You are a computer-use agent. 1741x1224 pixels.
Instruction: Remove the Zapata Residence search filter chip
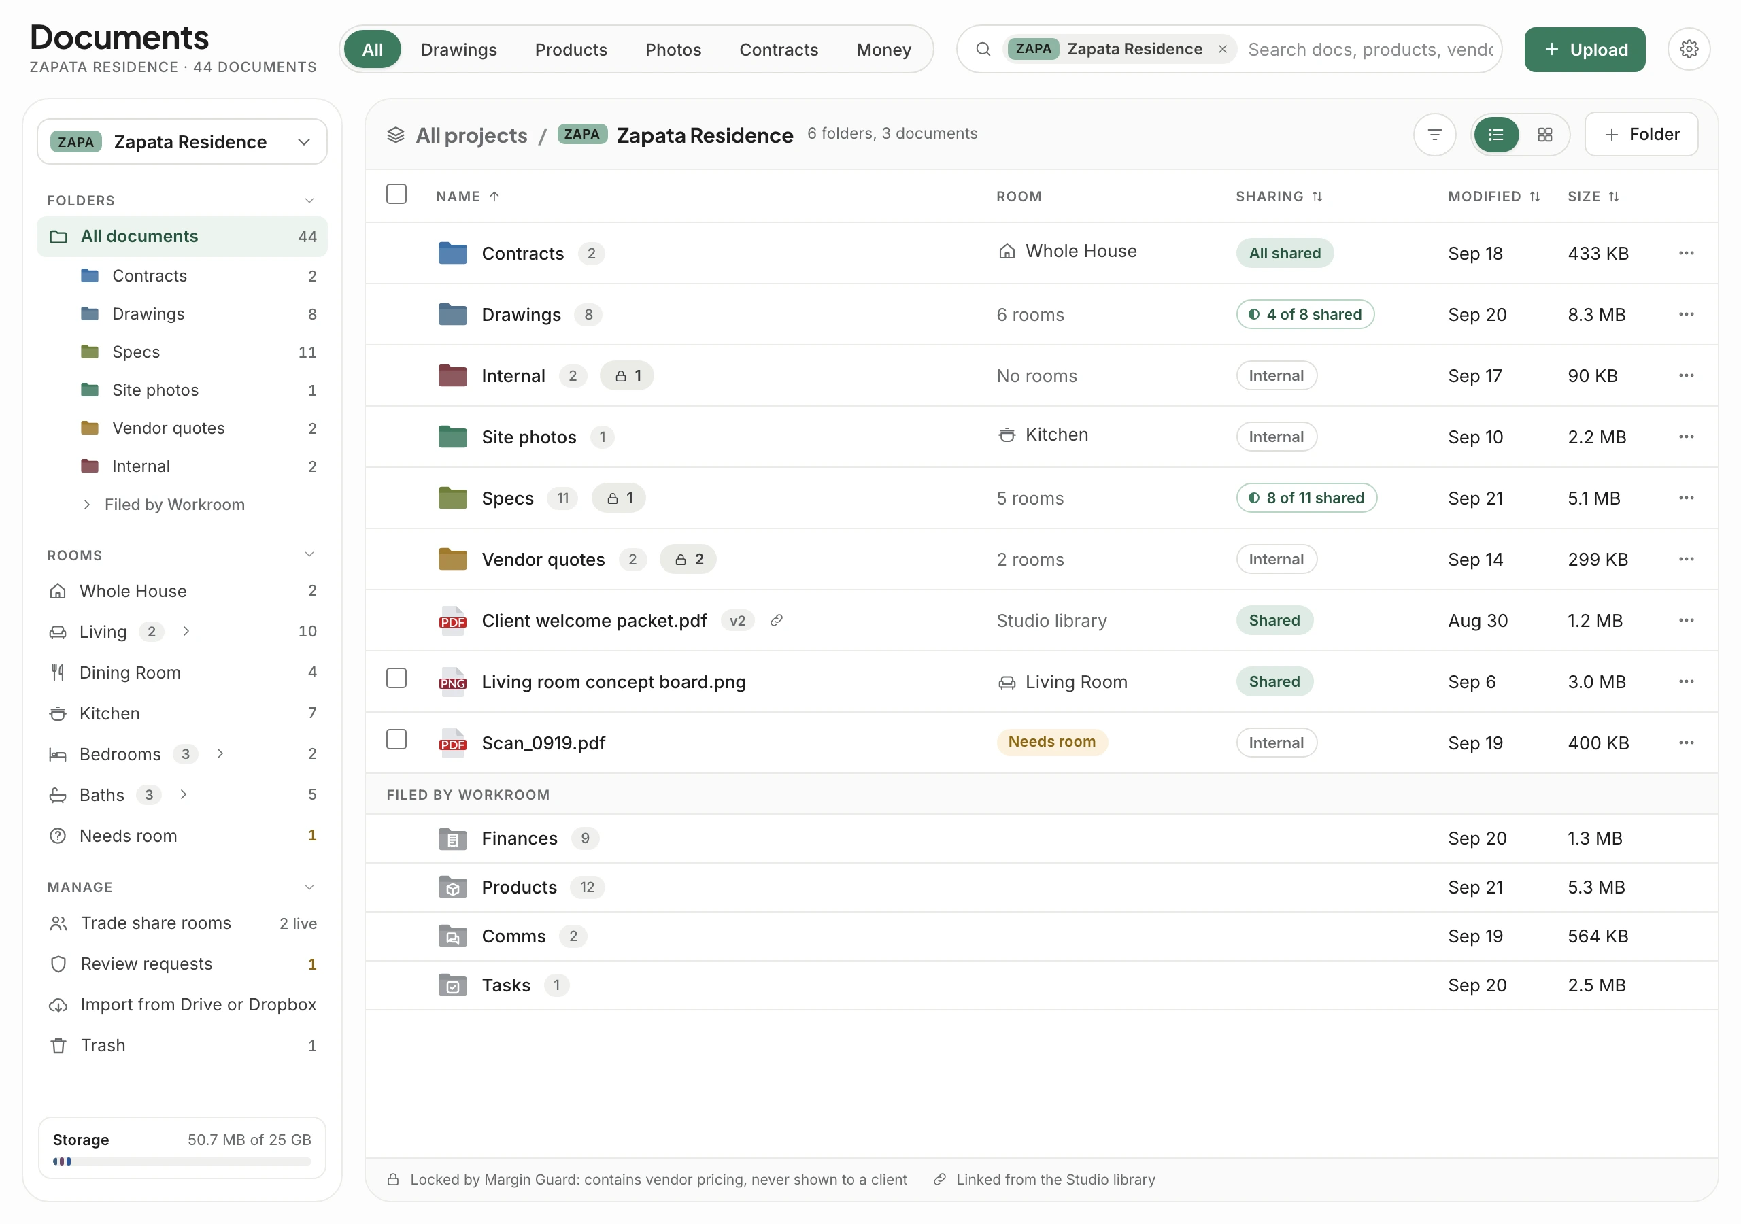point(1222,49)
